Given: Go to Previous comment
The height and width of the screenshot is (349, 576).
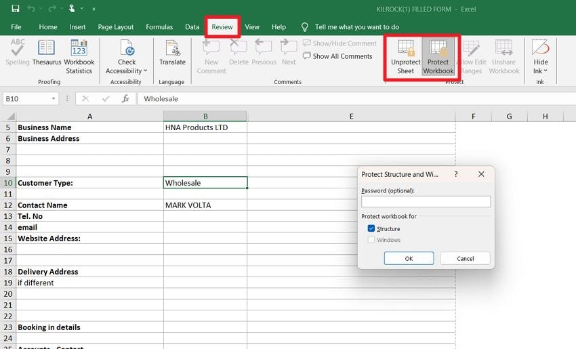Looking at the screenshot, I should coord(264,53).
